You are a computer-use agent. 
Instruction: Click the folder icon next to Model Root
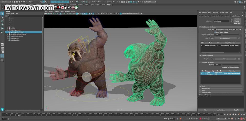(x=240, y=29)
